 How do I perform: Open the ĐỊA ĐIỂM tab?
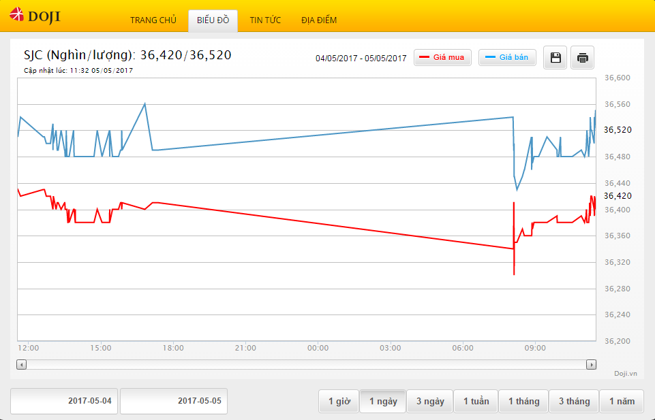[x=319, y=20]
